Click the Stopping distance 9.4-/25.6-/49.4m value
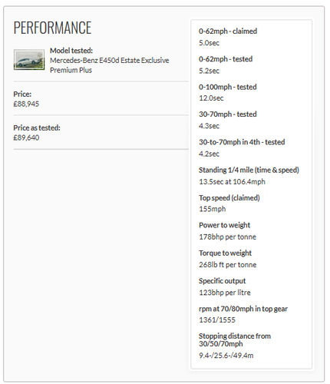The image size is (330, 384). pos(226,356)
